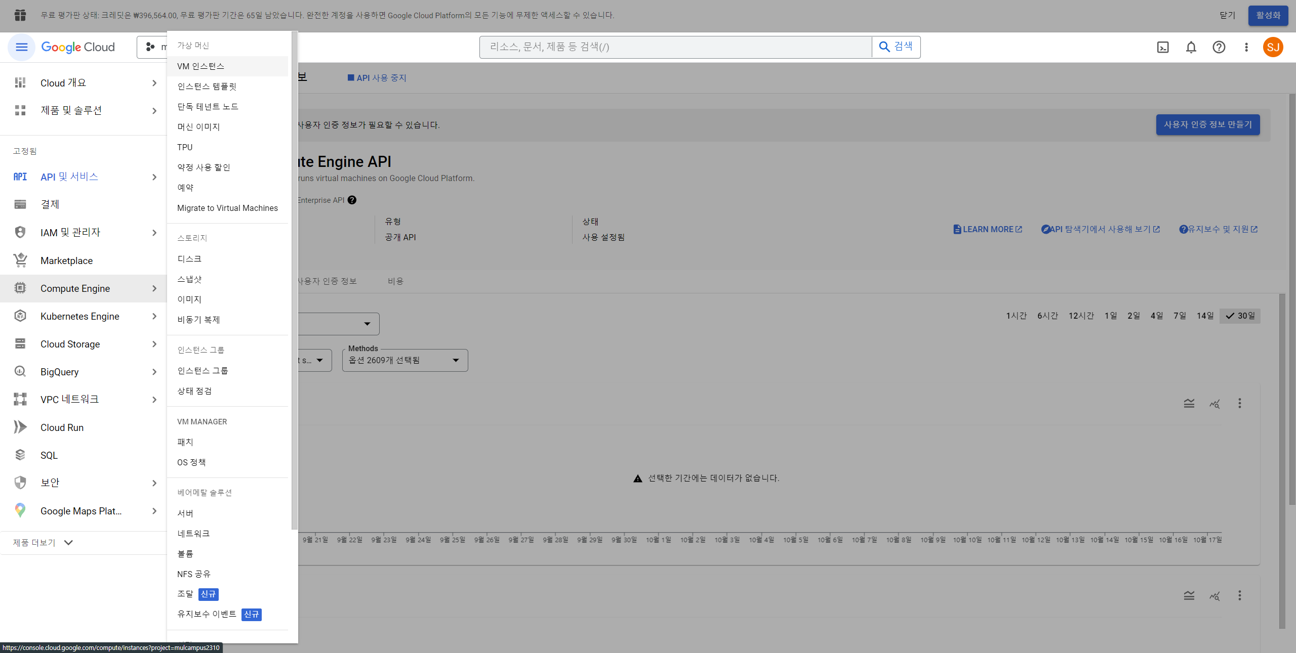The image size is (1296, 653).
Task: Select 인스턴스 템플릿 menu entry
Action: click(207, 86)
